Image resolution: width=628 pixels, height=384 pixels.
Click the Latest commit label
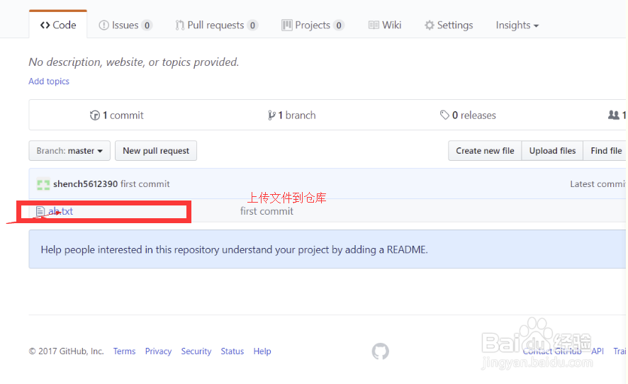[598, 183]
